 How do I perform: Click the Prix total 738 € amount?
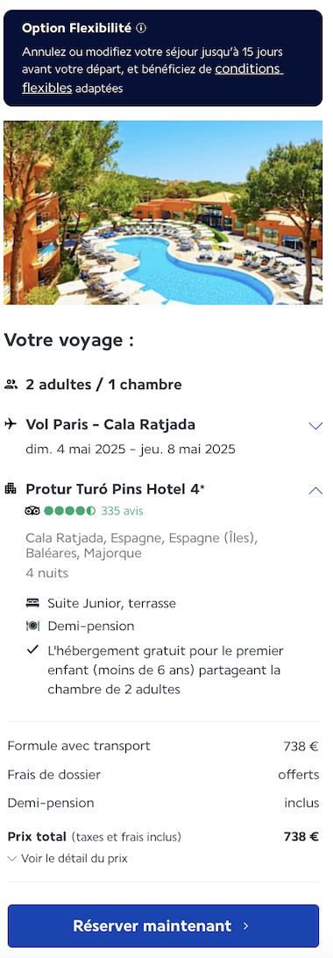[301, 836]
